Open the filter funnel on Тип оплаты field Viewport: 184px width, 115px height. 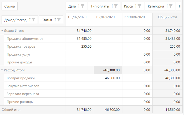116,6
